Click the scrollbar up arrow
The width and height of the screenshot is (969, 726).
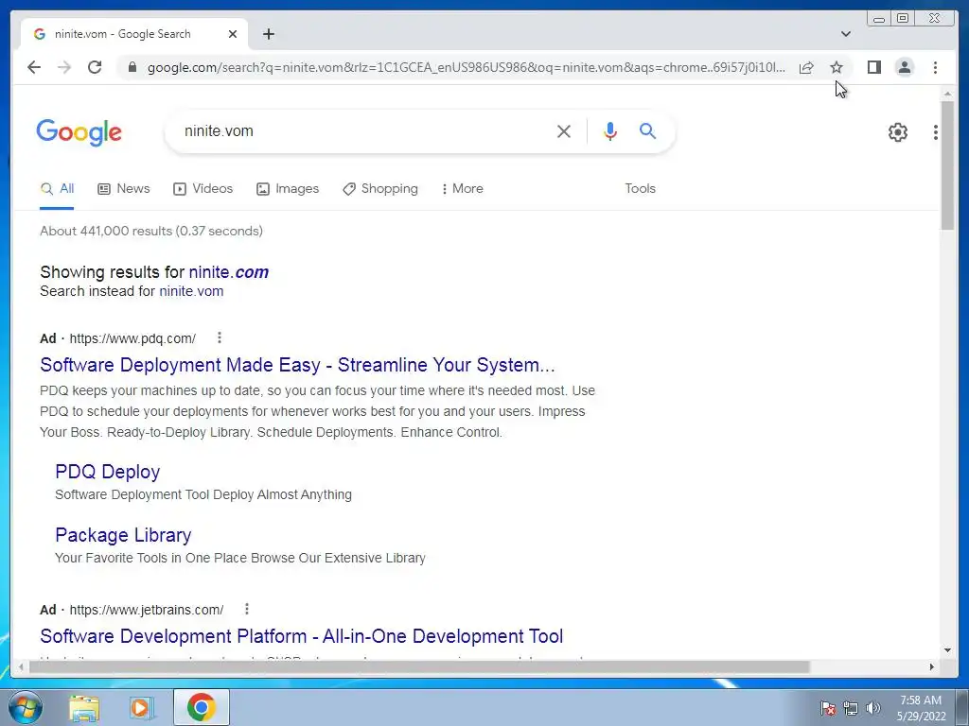(947, 94)
